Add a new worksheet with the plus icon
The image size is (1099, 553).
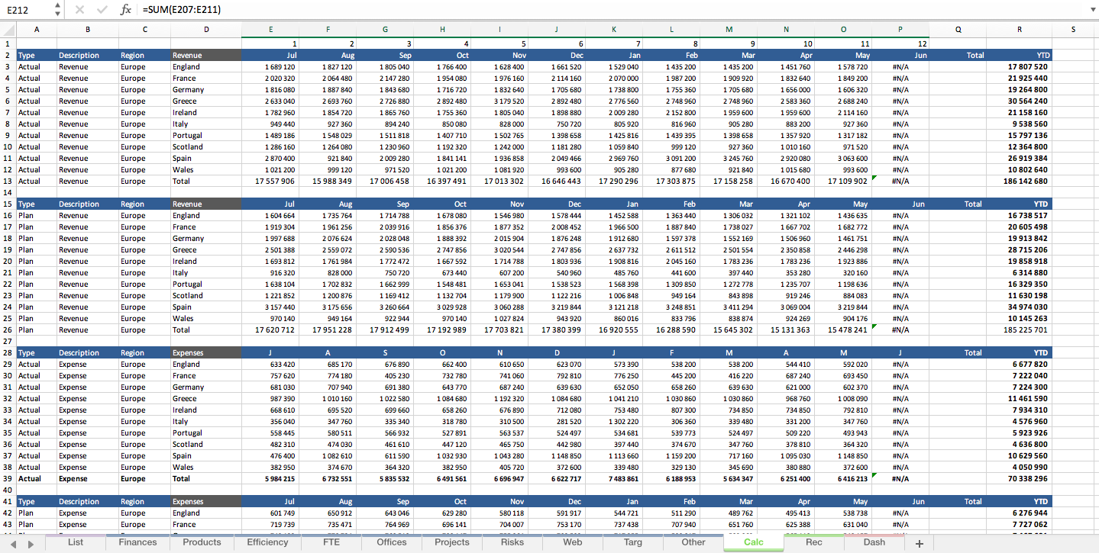(x=919, y=542)
